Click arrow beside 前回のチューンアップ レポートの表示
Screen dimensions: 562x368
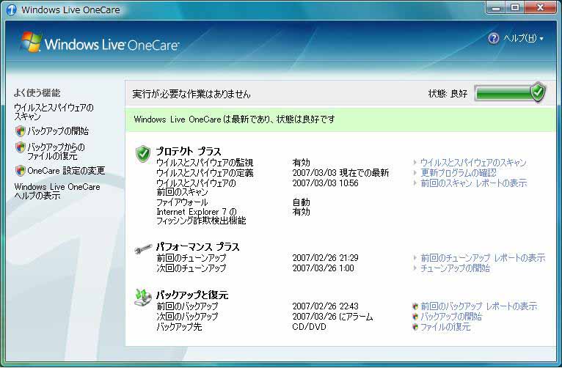pyautogui.click(x=415, y=258)
